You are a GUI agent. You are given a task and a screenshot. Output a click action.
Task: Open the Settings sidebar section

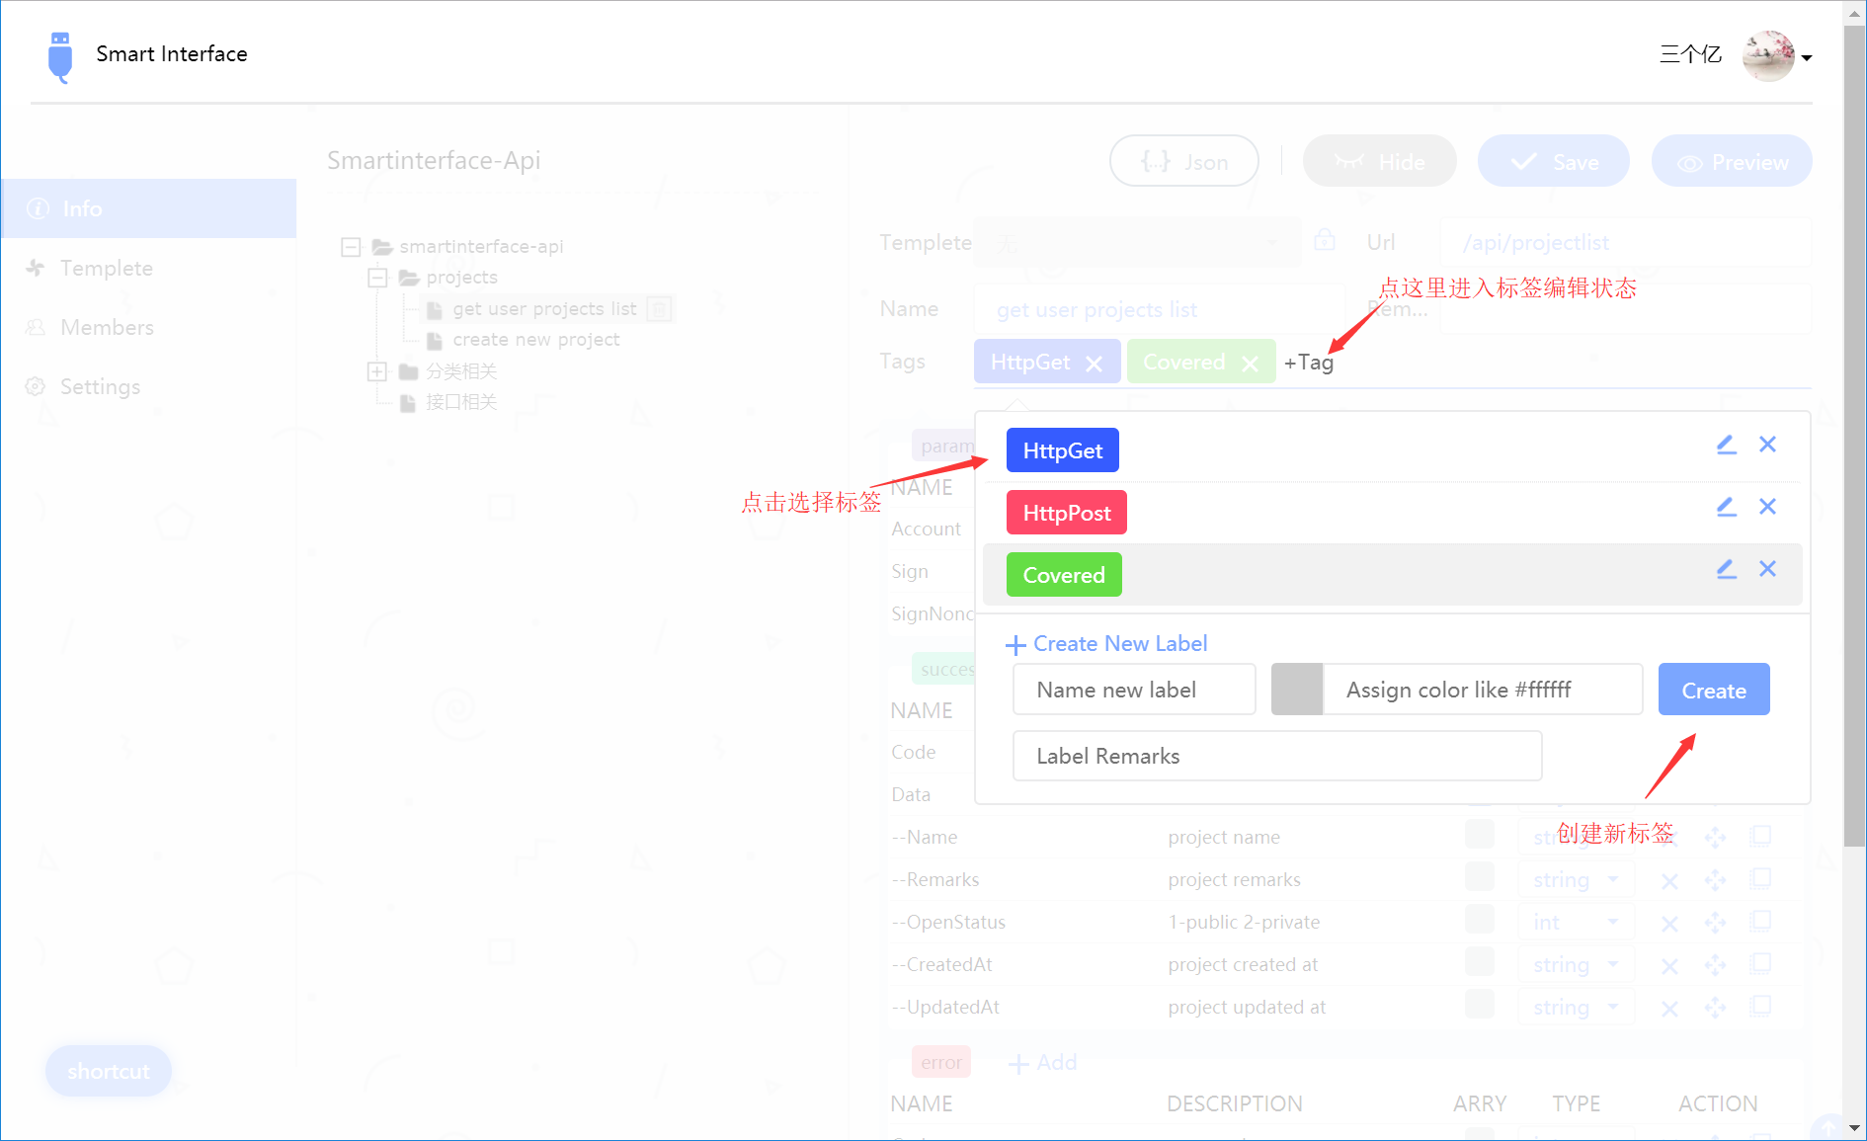coord(100,386)
